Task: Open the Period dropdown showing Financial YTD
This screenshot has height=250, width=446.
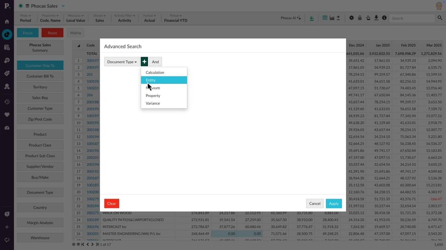Action: (174, 18)
